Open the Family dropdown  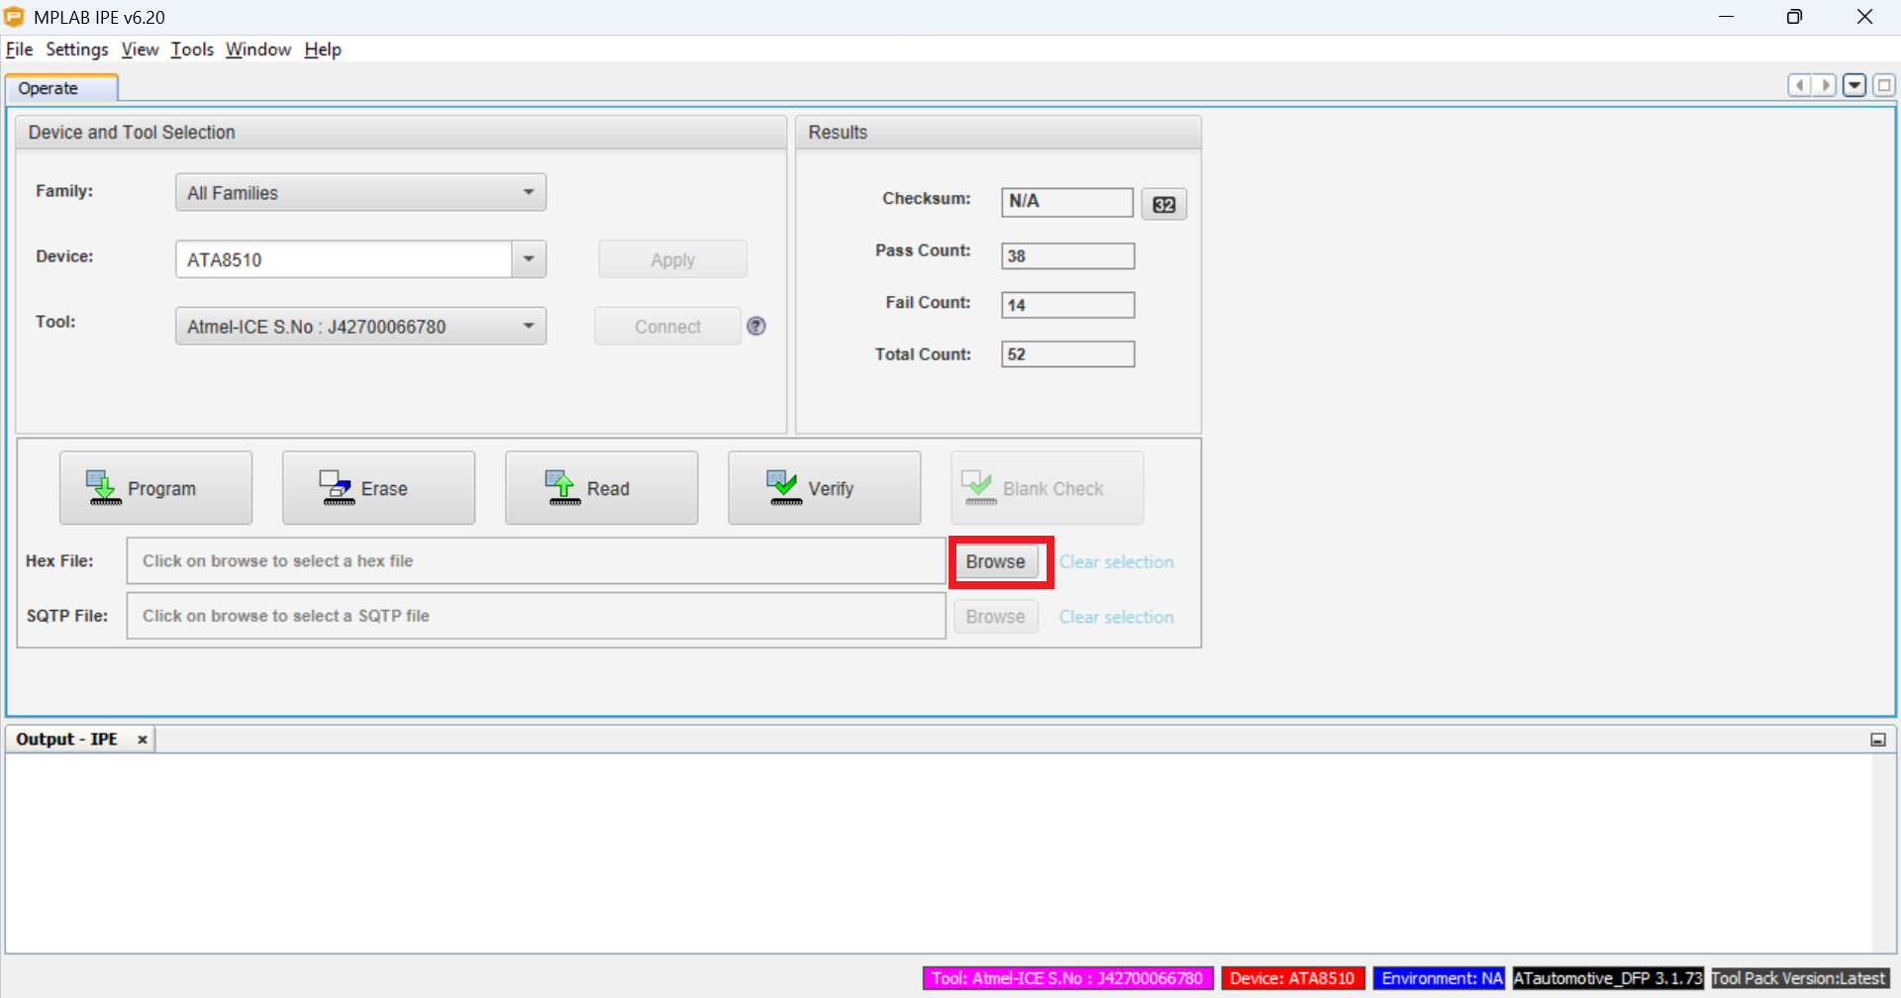coord(360,192)
